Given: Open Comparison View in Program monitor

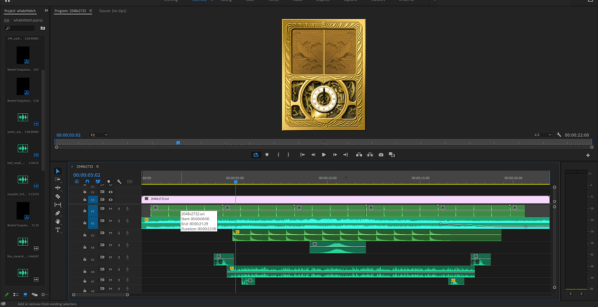Looking at the screenshot, I should pos(392,155).
